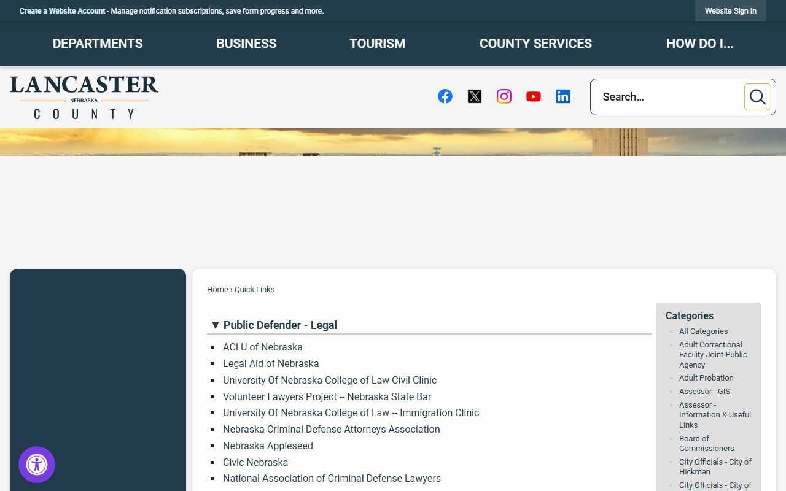Open Quick Links breadcrumb

pos(254,290)
